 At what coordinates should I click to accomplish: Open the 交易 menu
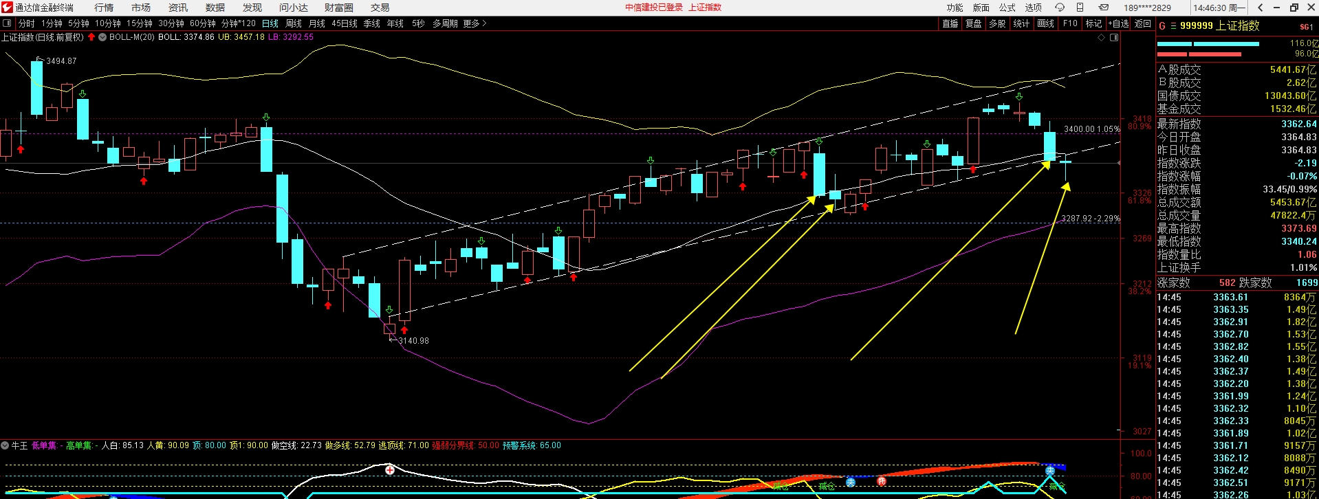[x=380, y=8]
